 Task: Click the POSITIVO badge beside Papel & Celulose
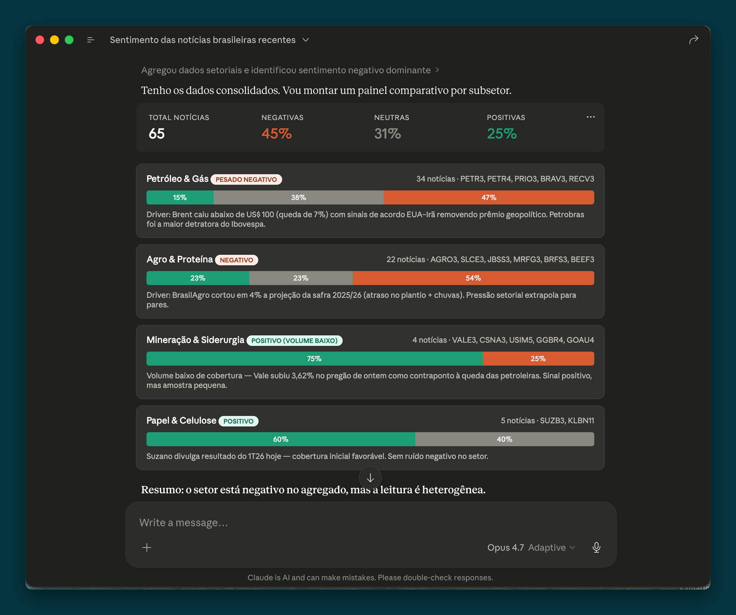point(238,421)
